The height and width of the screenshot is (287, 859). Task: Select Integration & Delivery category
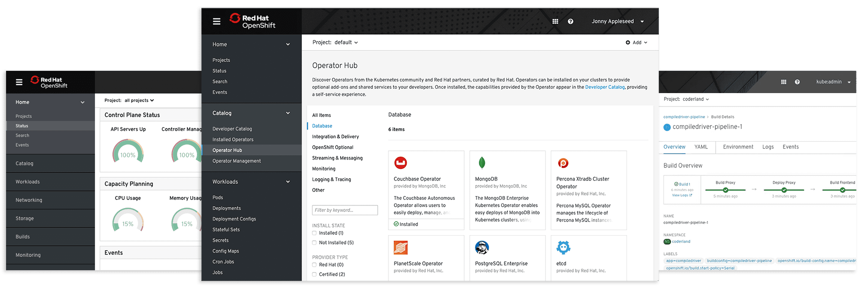click(x=335, y=136)
